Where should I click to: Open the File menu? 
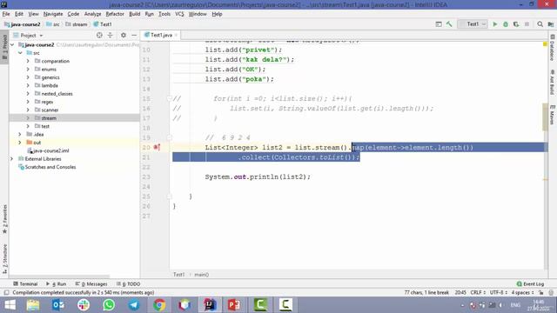coord(6,14)
